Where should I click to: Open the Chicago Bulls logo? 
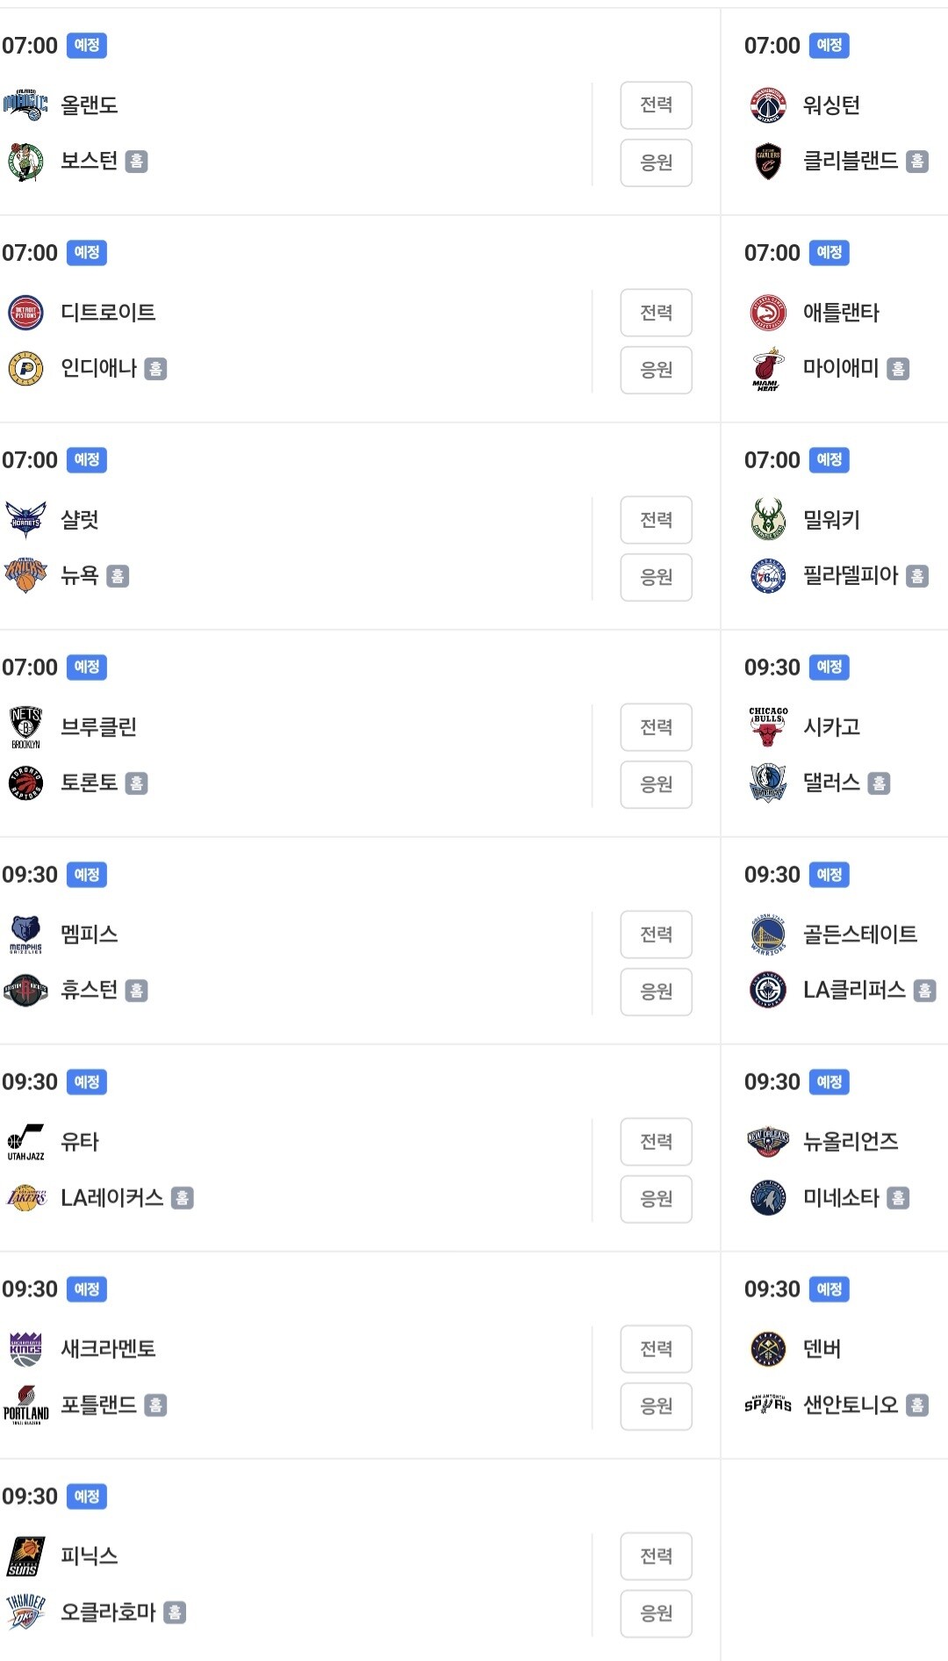[768, 727]
